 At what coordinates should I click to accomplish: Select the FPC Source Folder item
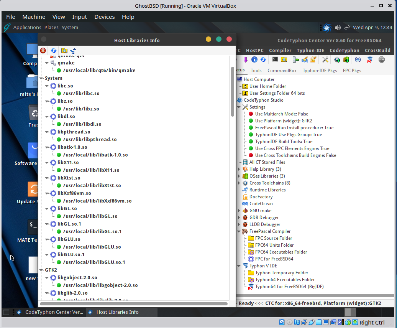click(274, 238)
